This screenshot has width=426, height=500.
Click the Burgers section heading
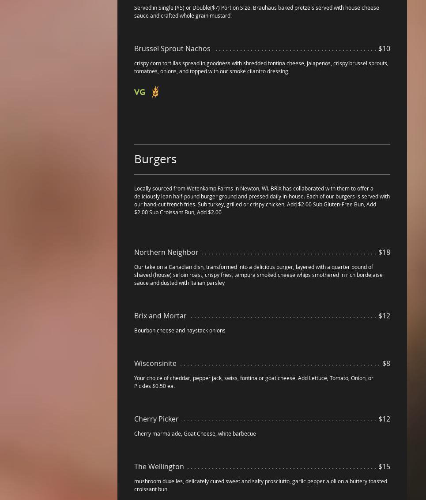(155, 159)
